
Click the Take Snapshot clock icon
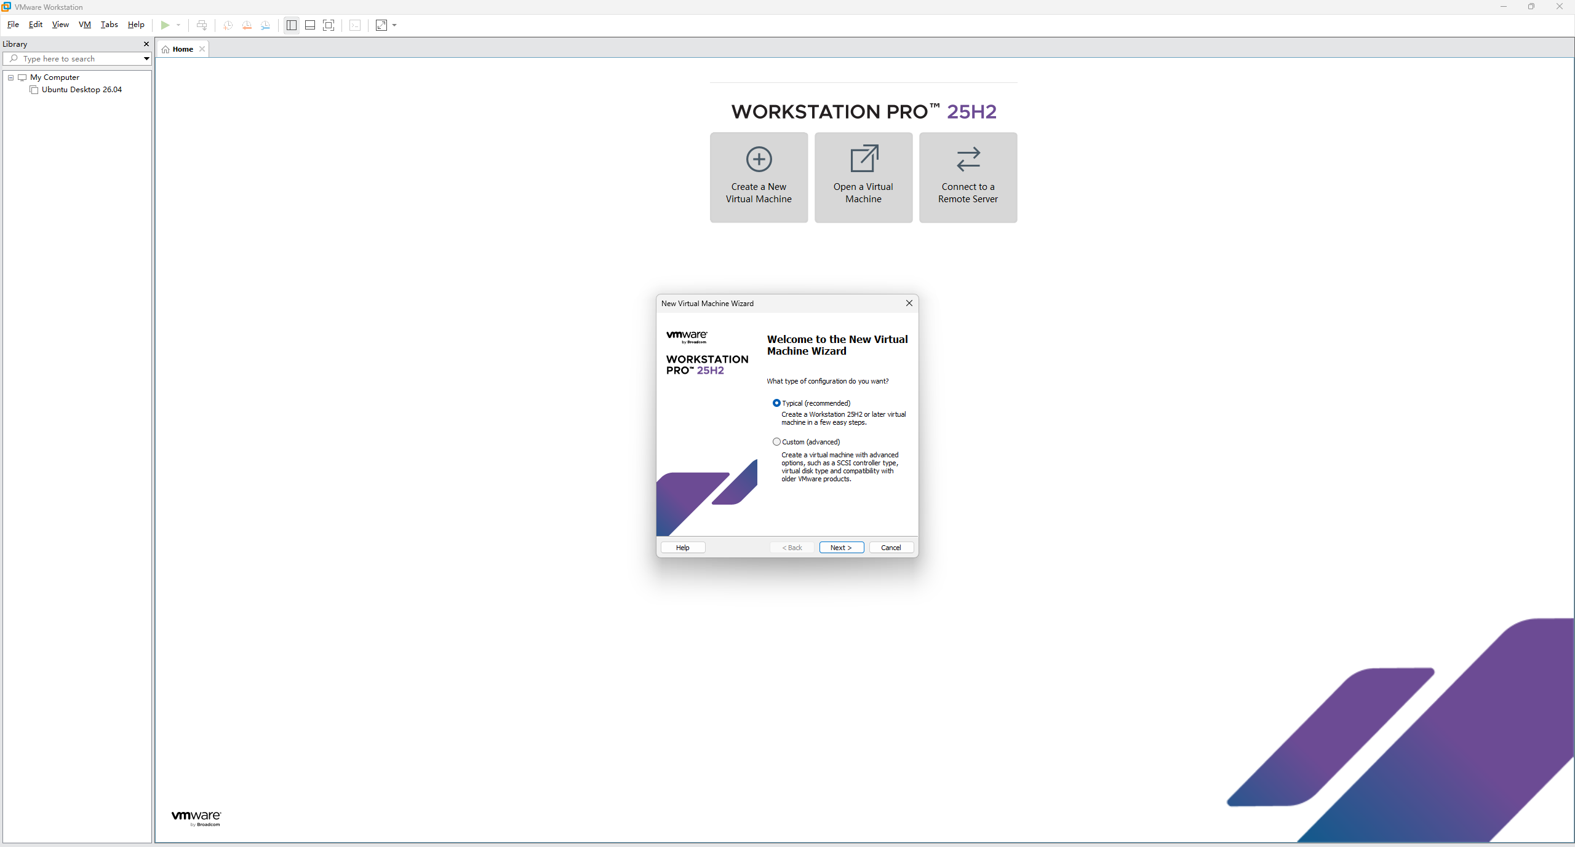(x=228, y=25)
